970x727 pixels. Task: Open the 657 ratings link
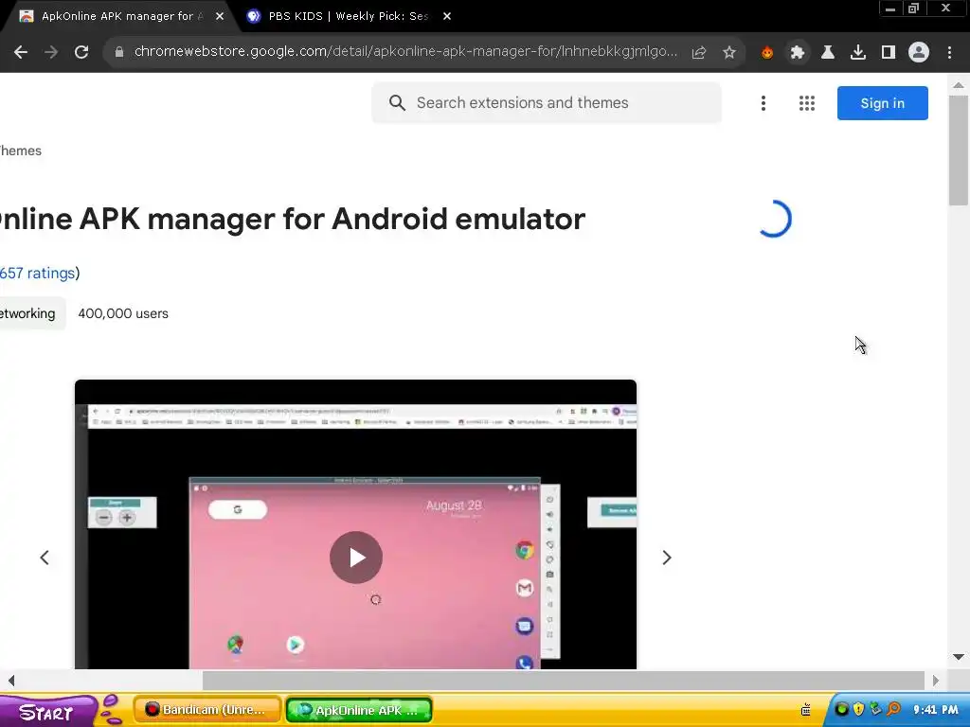(x=37, y=274)
